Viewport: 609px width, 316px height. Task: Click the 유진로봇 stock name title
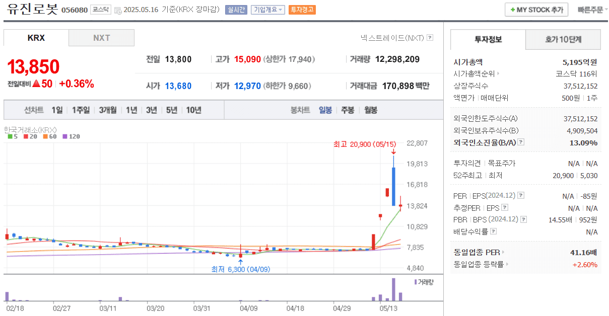click(32, 9)
